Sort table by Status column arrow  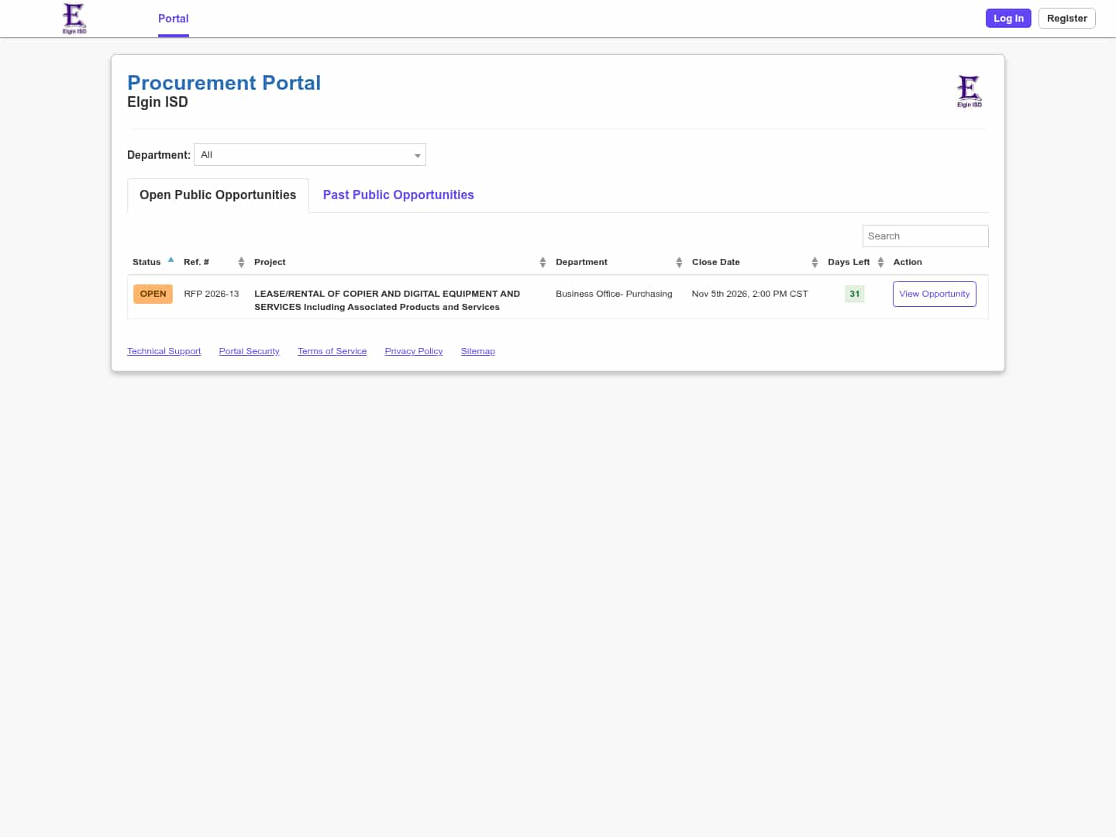point(170,260)
